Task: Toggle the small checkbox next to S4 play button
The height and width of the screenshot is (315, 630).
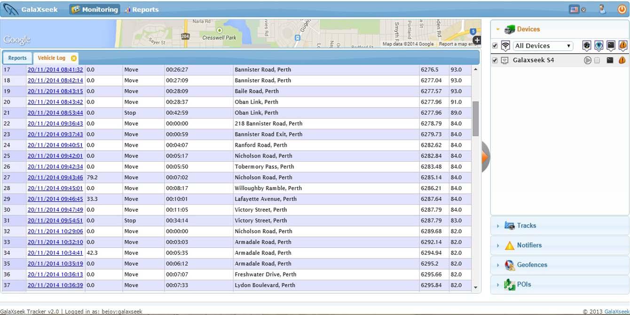Action: pos(597,60)
